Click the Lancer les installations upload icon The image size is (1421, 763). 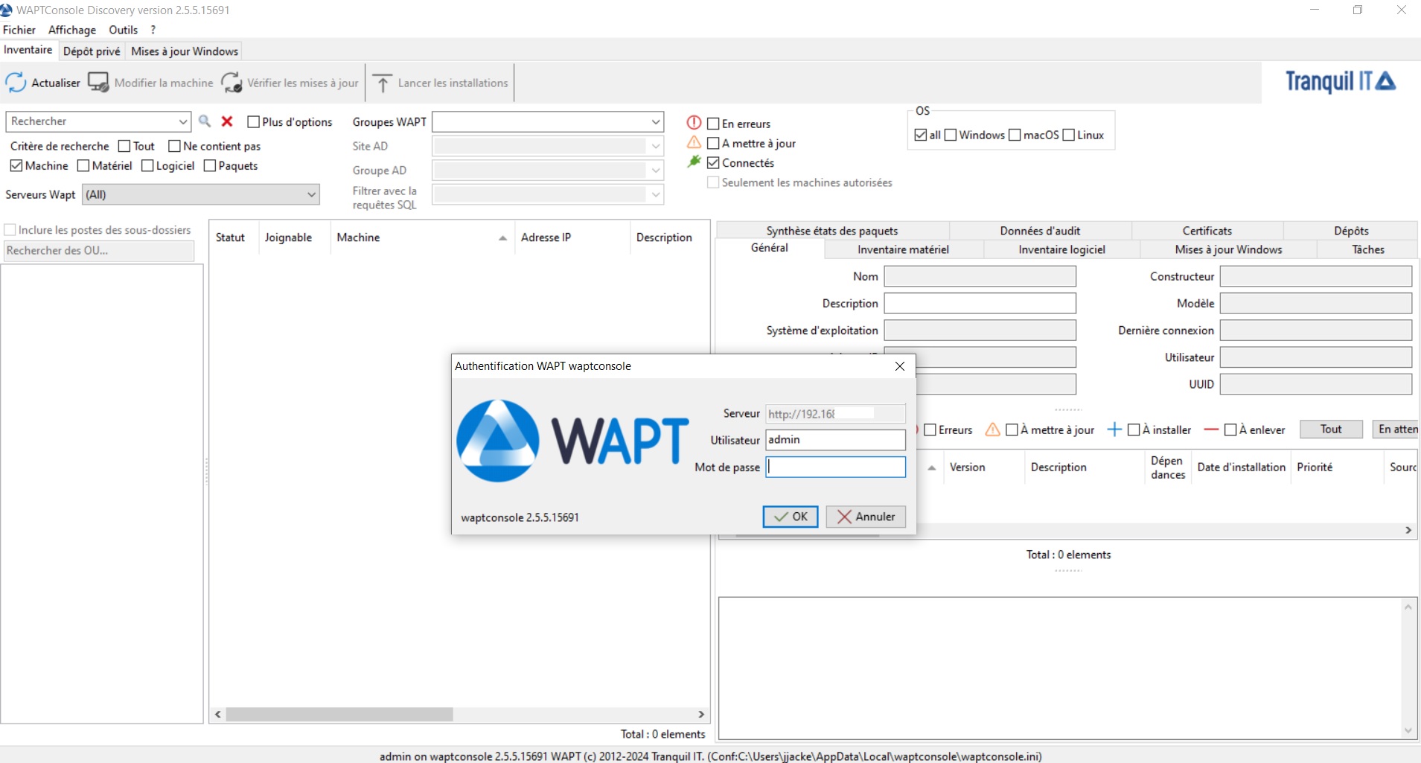point(383,83)
